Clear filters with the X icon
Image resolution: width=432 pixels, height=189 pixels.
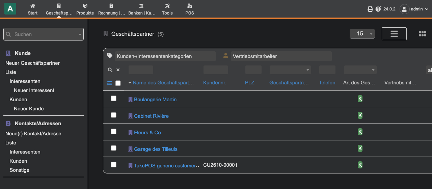click(x=118, y=70)
